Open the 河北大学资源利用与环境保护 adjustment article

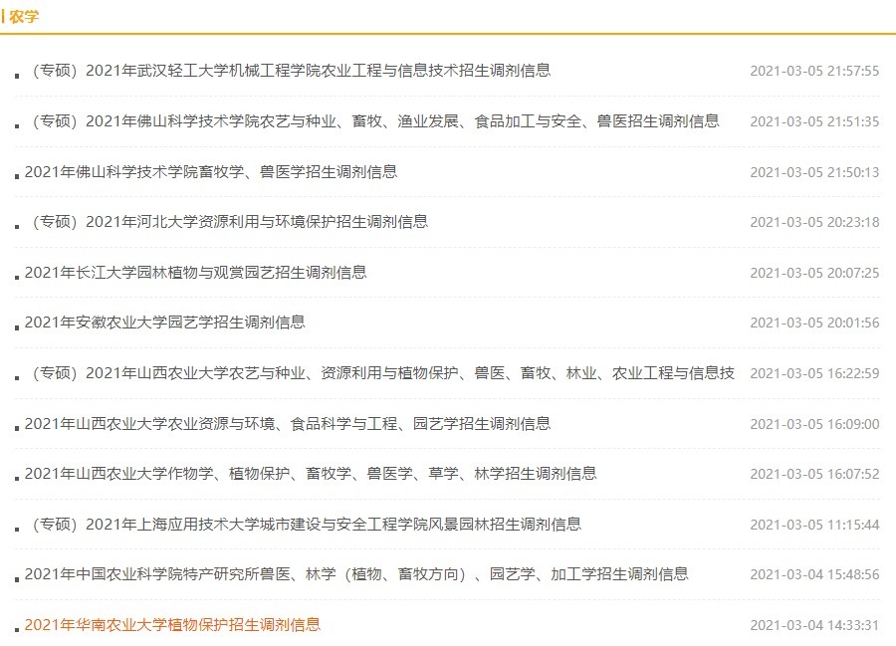click(229, 222)
